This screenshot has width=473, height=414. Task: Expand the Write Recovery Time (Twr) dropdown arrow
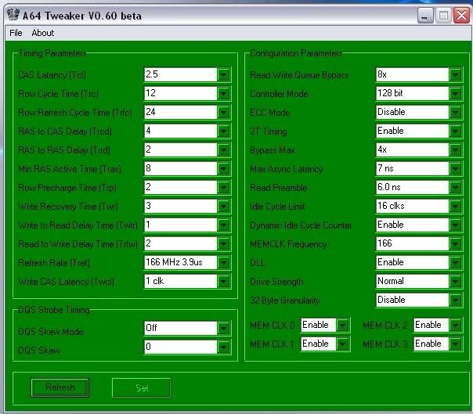[223, 206]
